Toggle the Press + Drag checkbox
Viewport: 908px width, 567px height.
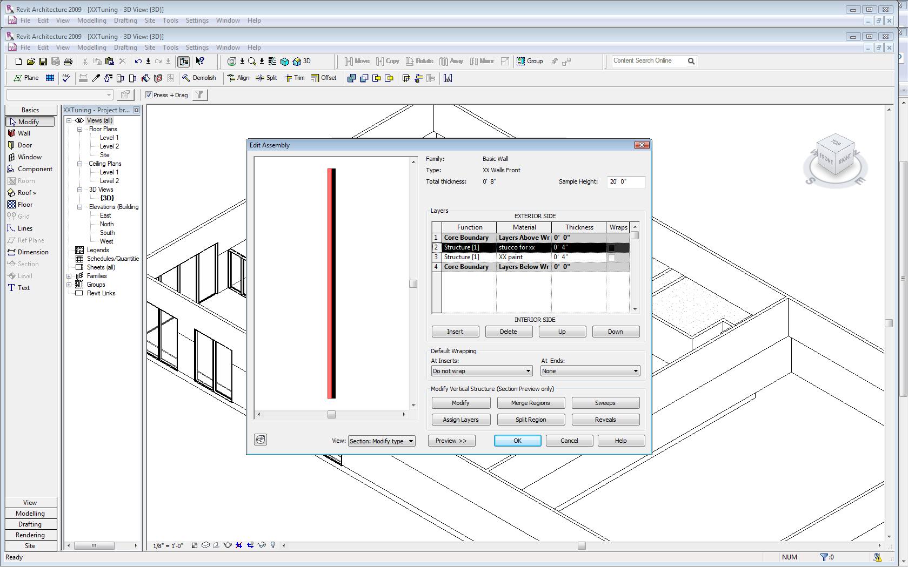149,95
